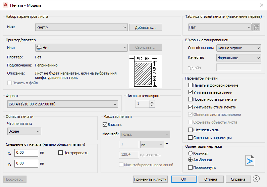Image resolution: width=267 pixels, height=187 pixels.
Task: Collapse dialog with the round arrow button
Action: pos(256,179)
